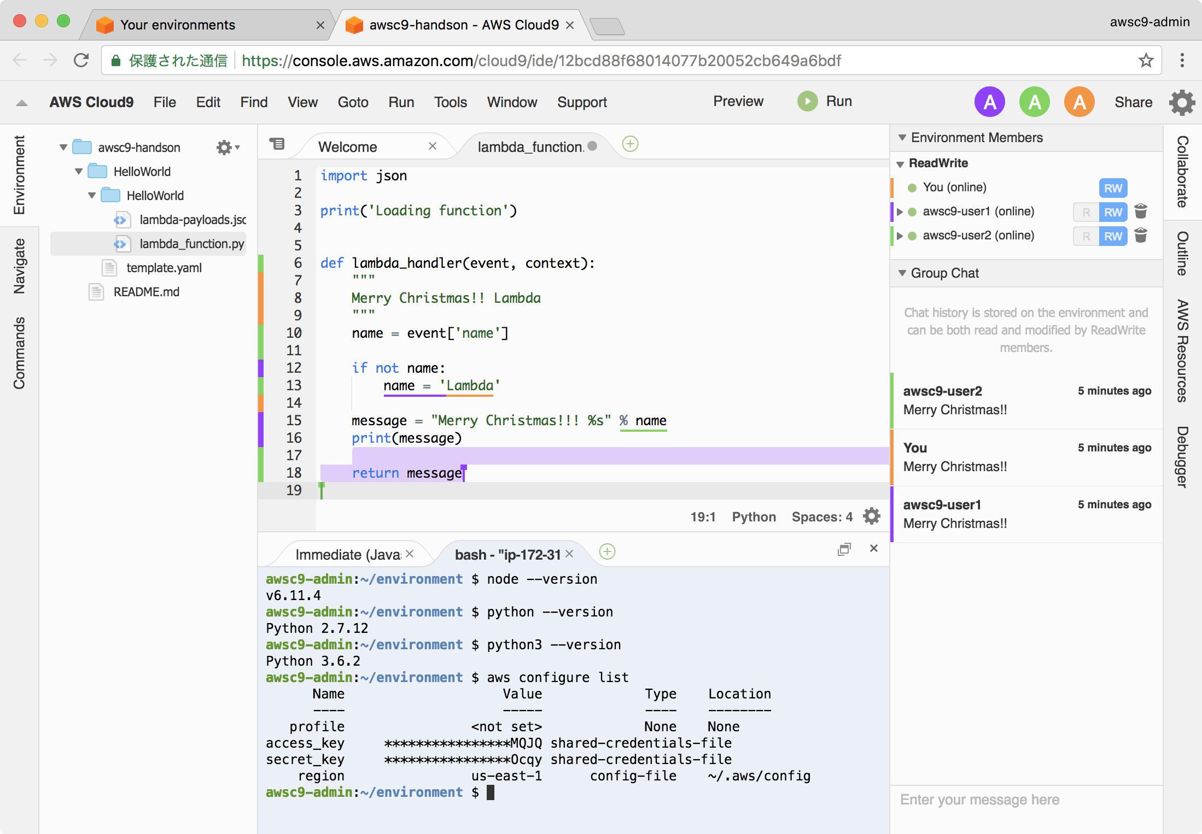Image resolution: width=1202 pixels, height=834 pixels.
Task: Open the AWS Resources side panel
Action: coord(1182,350)
